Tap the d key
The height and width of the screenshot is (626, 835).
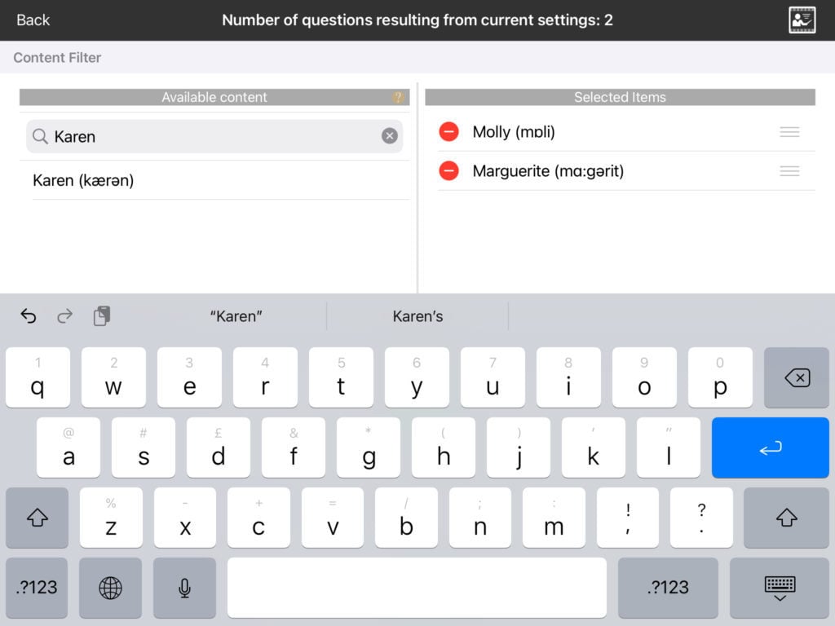click(219, 447)
